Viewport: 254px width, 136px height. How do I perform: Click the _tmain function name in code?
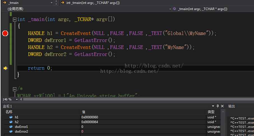(36, 20)
